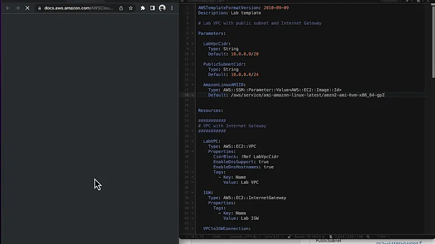
Task: Click line number 21 in the gutter
Action: (x=187, y=111)
